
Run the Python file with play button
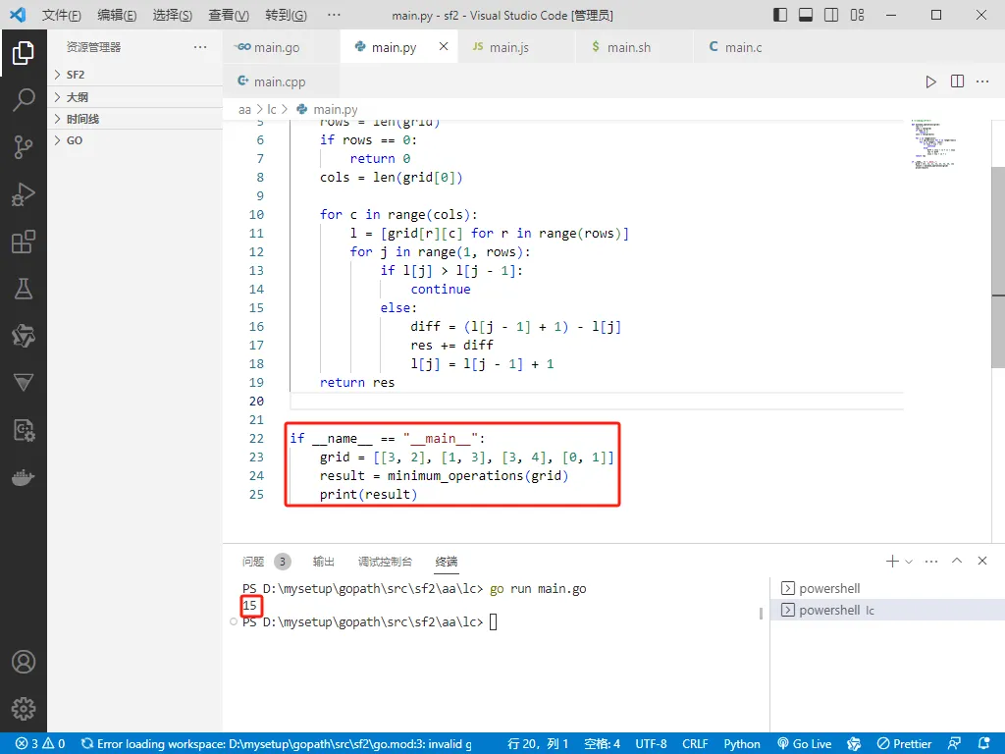930,81
